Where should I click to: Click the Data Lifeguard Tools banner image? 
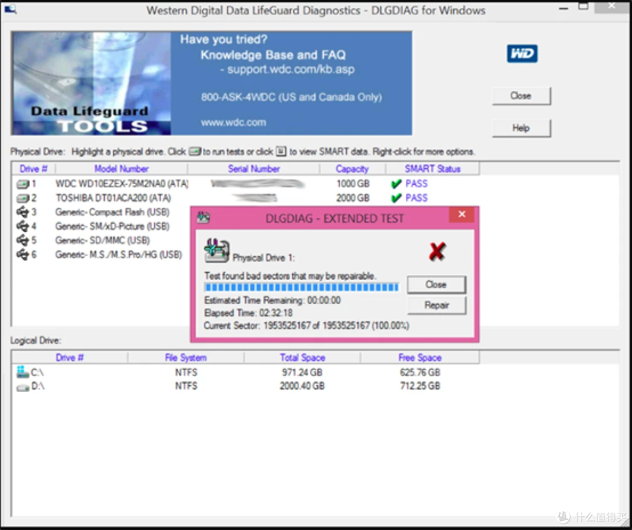[x=91, y=83]
